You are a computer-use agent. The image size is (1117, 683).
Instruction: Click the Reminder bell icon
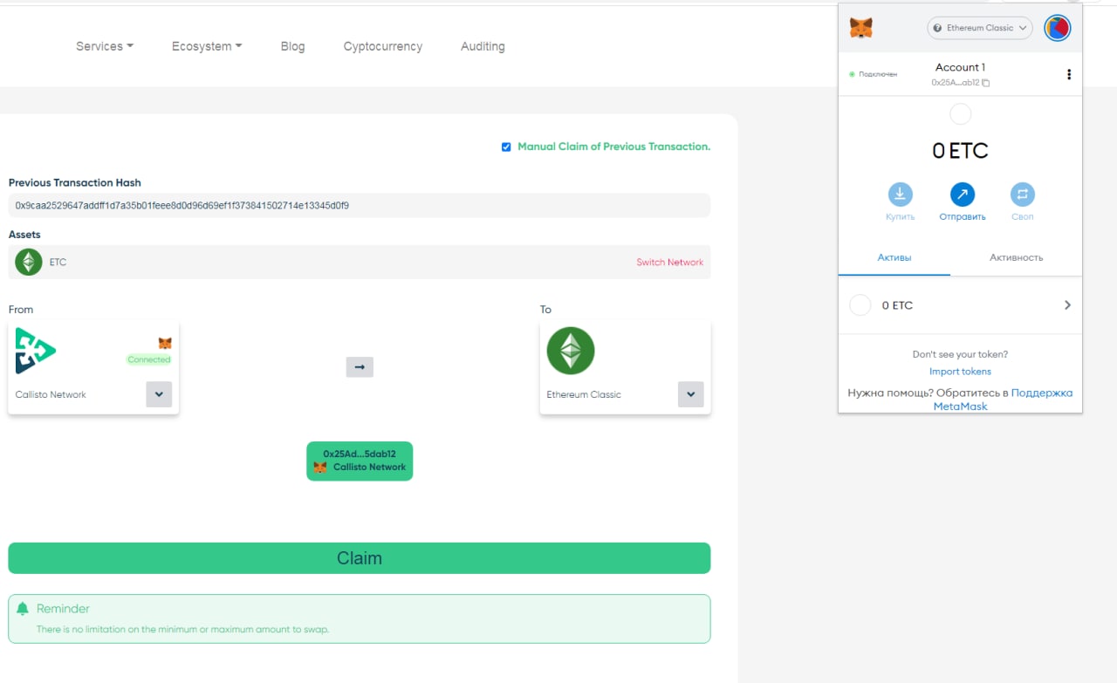24,608
